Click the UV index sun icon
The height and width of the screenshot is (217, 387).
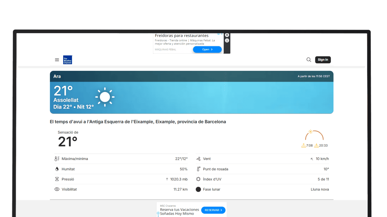pos(198,179)
